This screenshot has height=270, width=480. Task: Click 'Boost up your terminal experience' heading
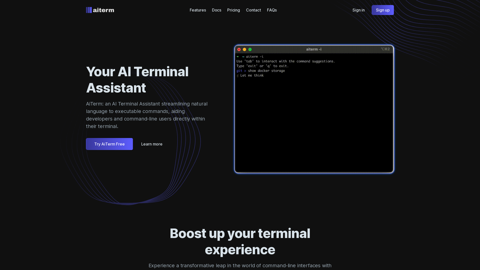pos(240,241)
